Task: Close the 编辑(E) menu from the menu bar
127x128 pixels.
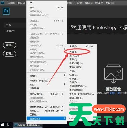Action: [x=21, y=3]
